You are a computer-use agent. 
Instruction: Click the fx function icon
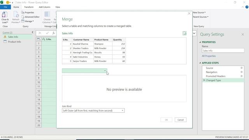pyautogui.click(x=54, y=33)
